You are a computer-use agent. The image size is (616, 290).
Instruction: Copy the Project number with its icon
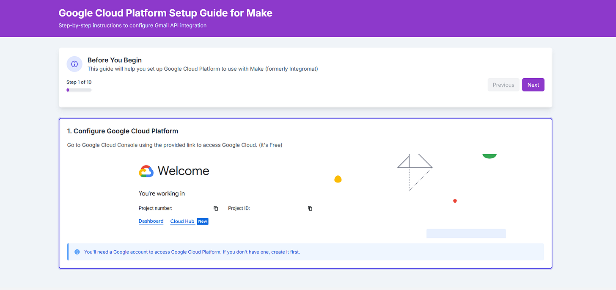(x=216, y=208)
